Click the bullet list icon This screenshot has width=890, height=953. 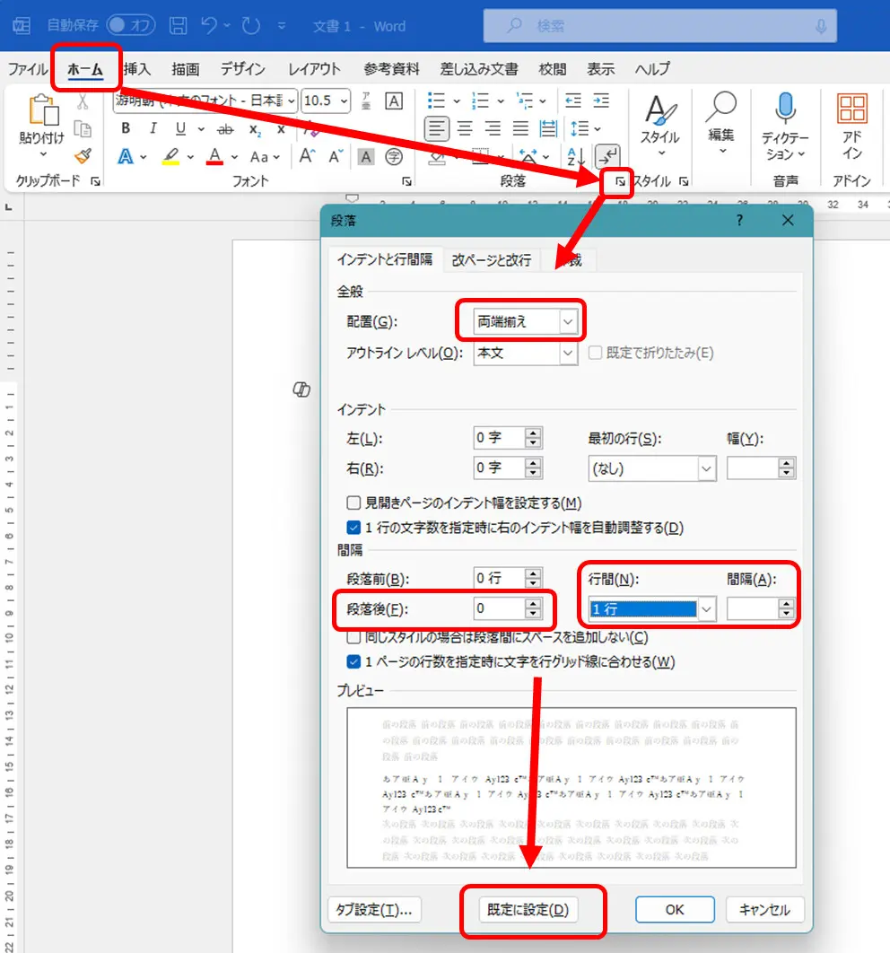click(x=436, y=101)
